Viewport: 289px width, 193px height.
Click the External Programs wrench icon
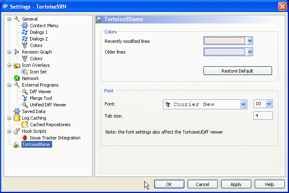click(17, 85)
